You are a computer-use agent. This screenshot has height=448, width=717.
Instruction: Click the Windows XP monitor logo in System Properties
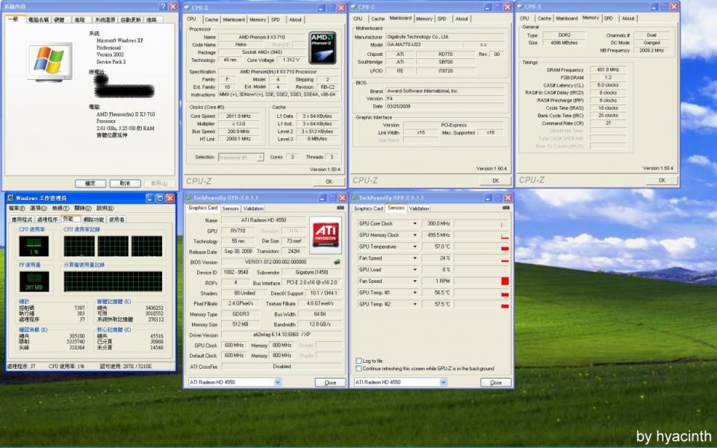click(49, 61)
